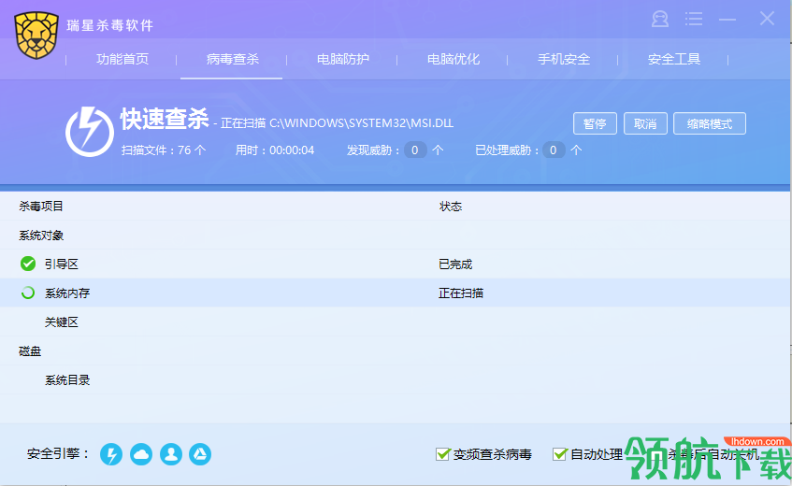
Task: Click the 扫描文件：76 个 counter
Action: pos(164,150)
